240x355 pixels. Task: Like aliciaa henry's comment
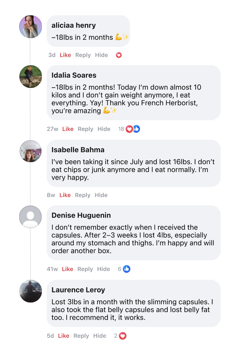click(65, 55)
